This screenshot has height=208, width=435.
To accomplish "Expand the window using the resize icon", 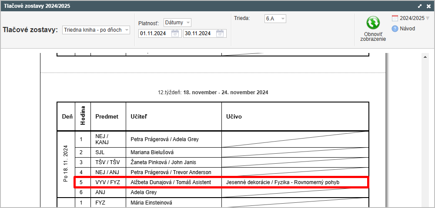I will [420, 6].
